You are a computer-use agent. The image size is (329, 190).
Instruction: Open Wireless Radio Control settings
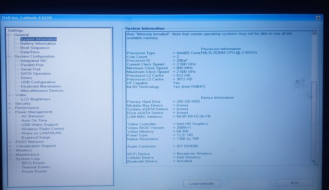[x=43, y=129]
